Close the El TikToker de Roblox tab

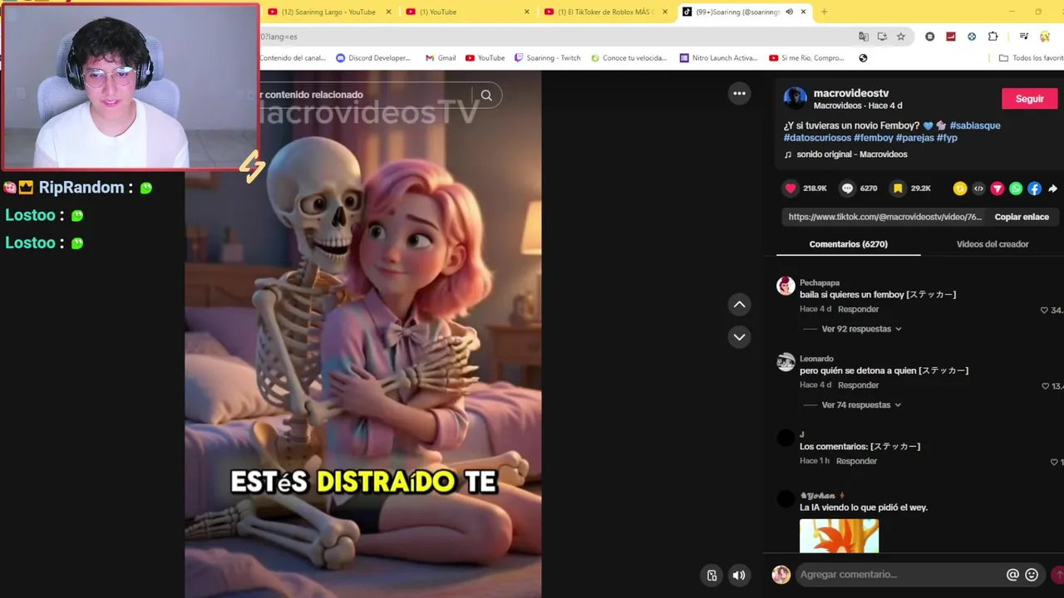(x=664, y=12)
